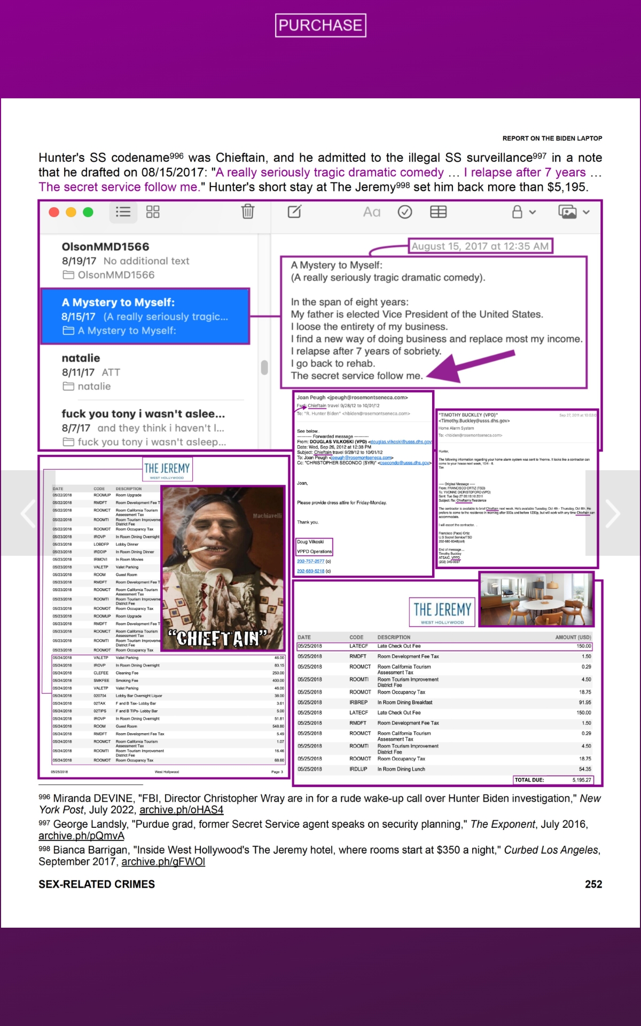Image resolution: width=641 pixels, height=1026 pixels.
Task: Click the Jeremy hotel room photo
Action: point(536,599)
